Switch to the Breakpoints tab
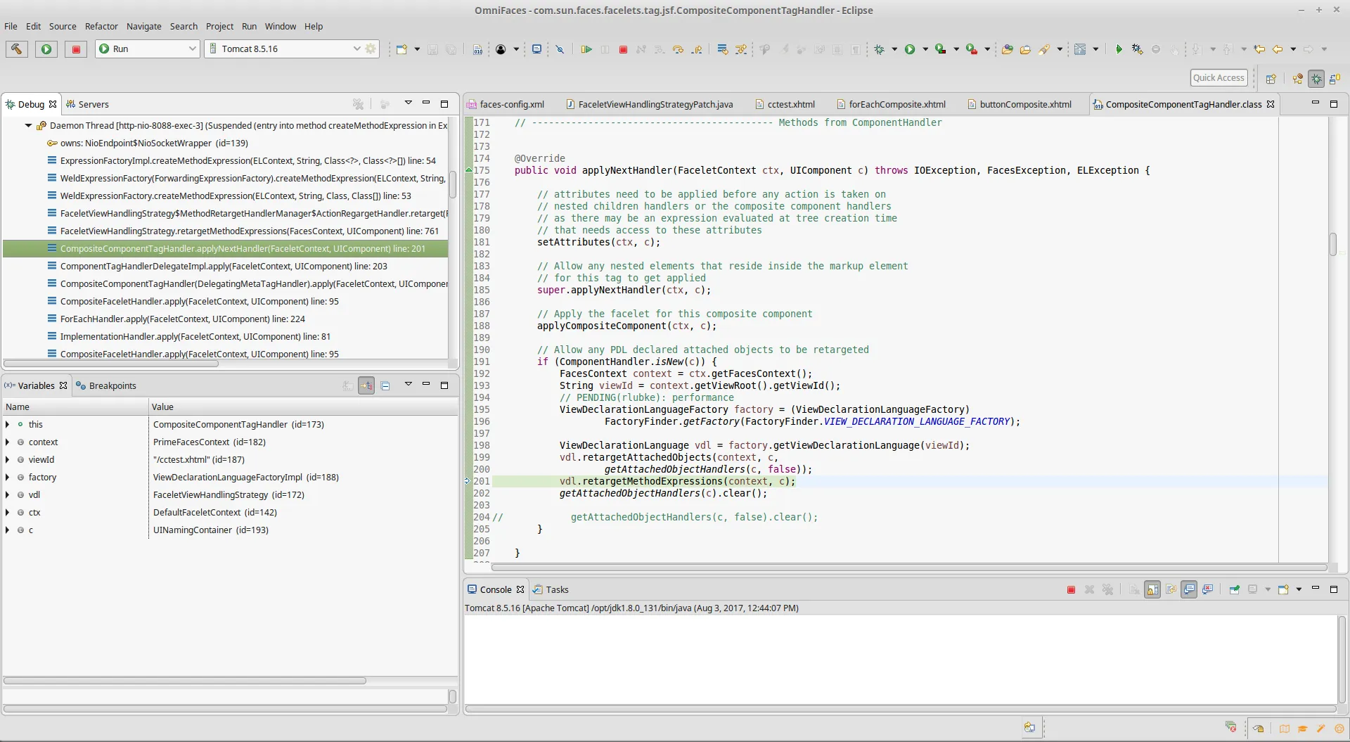Viewport: 1350px width, 742px height. point(112,385)
